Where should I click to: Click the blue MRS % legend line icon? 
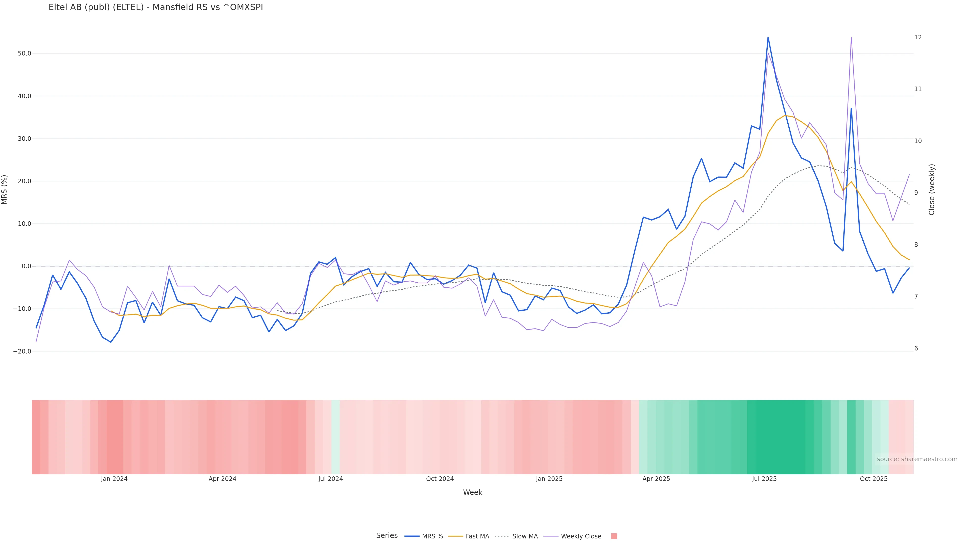click(x=412, y=536)
